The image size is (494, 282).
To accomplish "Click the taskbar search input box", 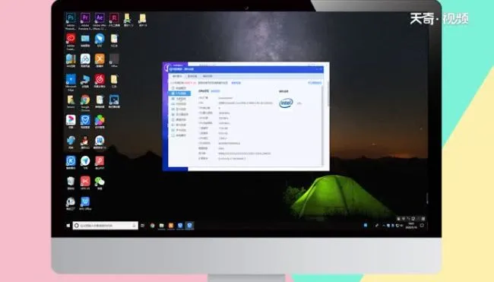I will tap(105, 226).
